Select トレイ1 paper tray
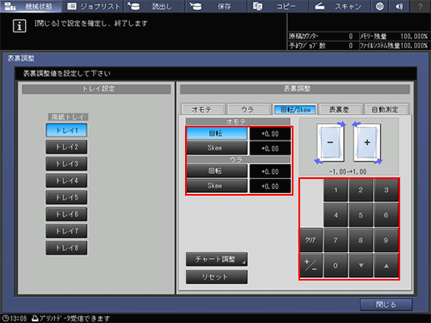 point(67,131)
